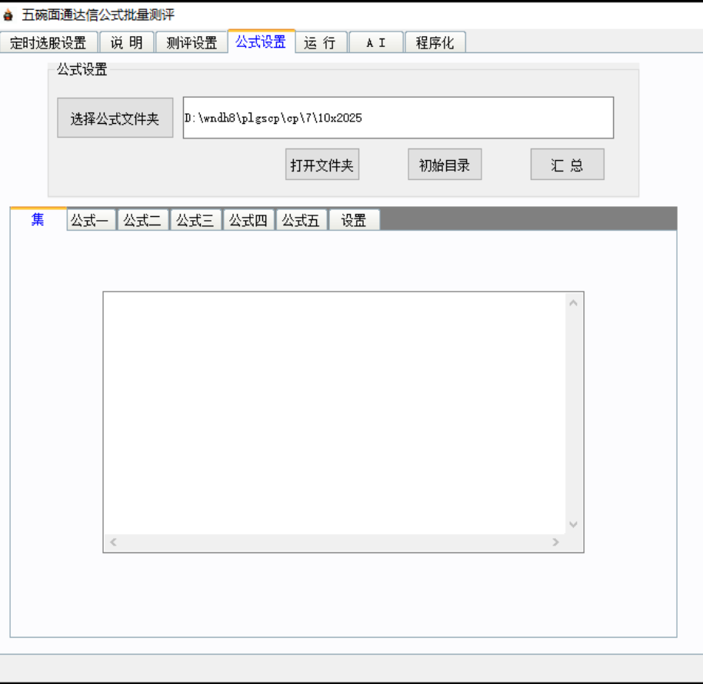This screenshot has height=684, width=703.
Task: Switch to the 说明 tab
Action: (127, 43)
